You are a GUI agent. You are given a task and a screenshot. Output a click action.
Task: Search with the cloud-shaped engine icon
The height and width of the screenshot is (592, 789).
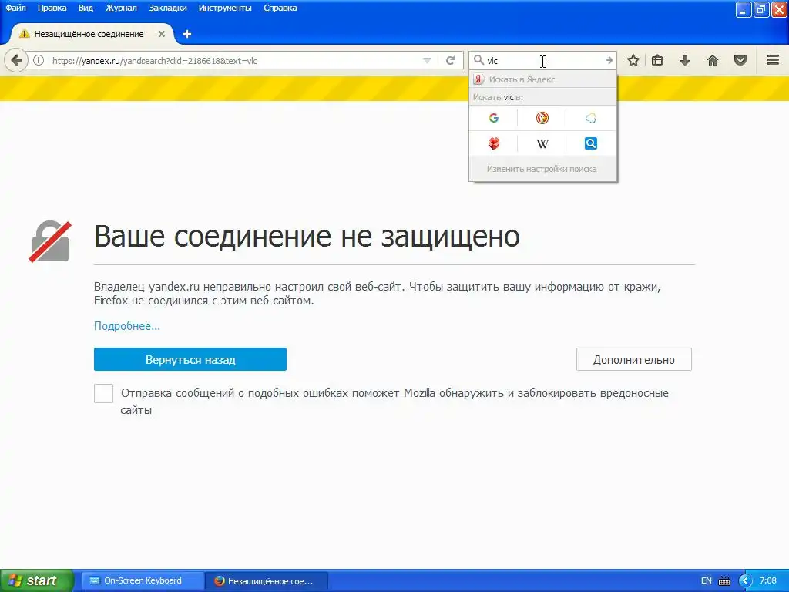[x=591, y=118]
